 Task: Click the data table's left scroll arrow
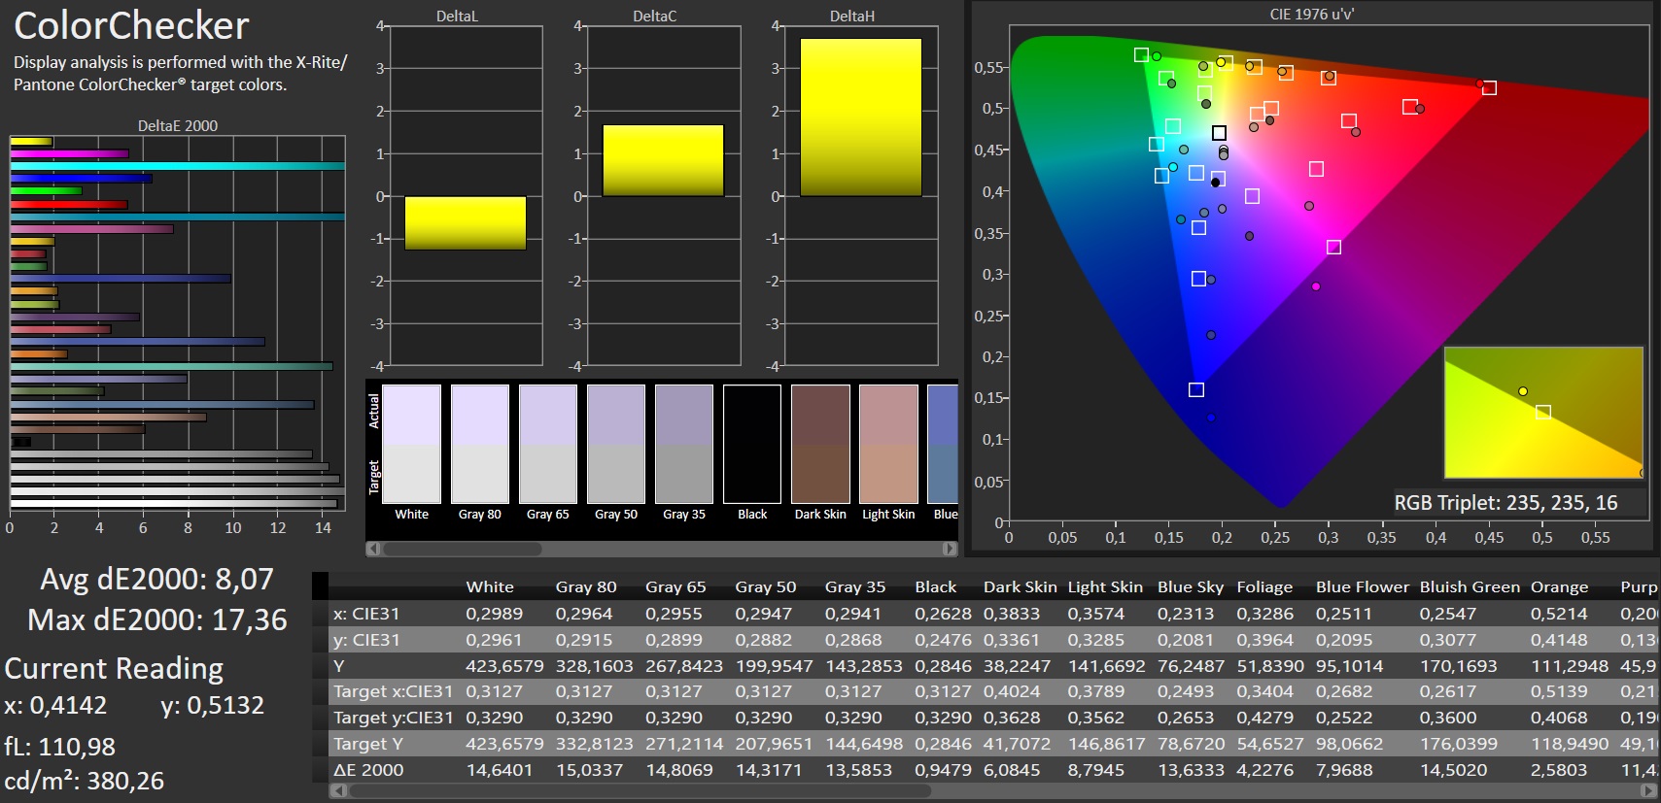[x=338, y=790]
